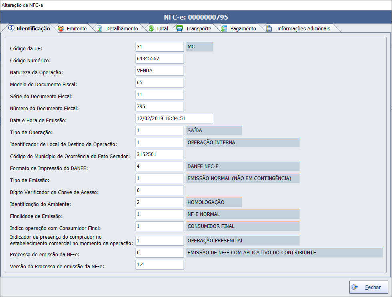Click the Identificação tab info icon
This screenshot has height=297, width=392.
click(11, 28)
